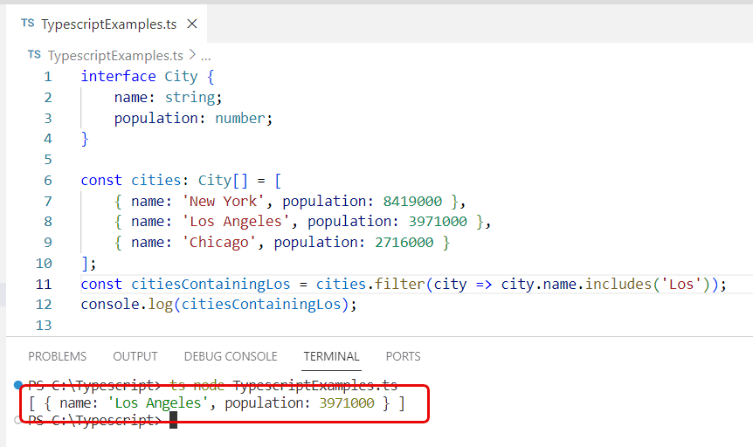Screen dimensions: 753x447
Task: Click the 'Los Angeles' string on line 8
Action: click(236, 222)
